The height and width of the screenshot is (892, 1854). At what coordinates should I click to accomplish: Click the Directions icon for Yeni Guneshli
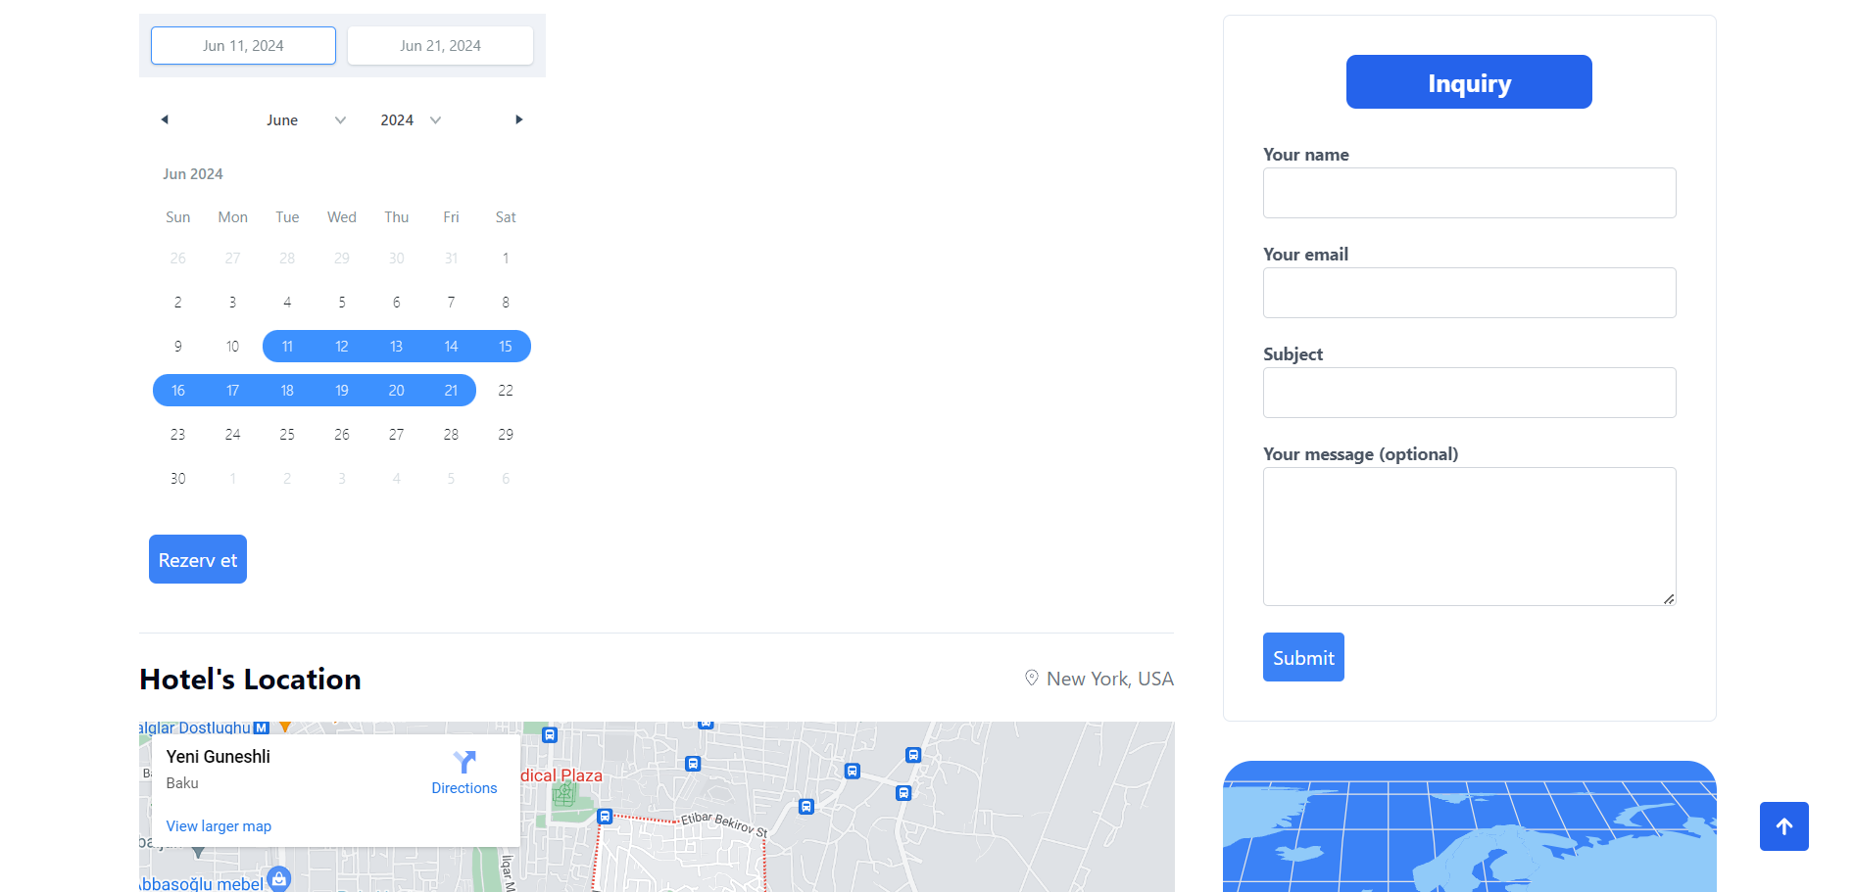(x=463, y=761)
